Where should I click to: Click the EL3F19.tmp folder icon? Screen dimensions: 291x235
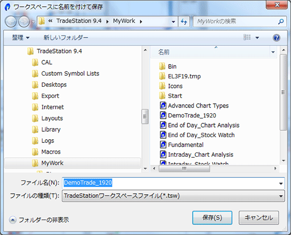pyautogui.click(x=162, y=76)
